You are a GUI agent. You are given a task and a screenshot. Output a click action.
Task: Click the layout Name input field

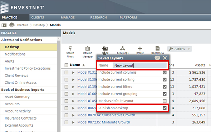tap(139, 65)
